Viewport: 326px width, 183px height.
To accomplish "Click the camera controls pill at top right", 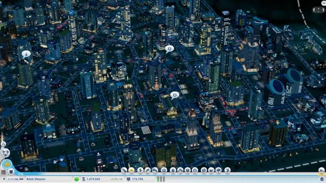I will coord(319,10).
